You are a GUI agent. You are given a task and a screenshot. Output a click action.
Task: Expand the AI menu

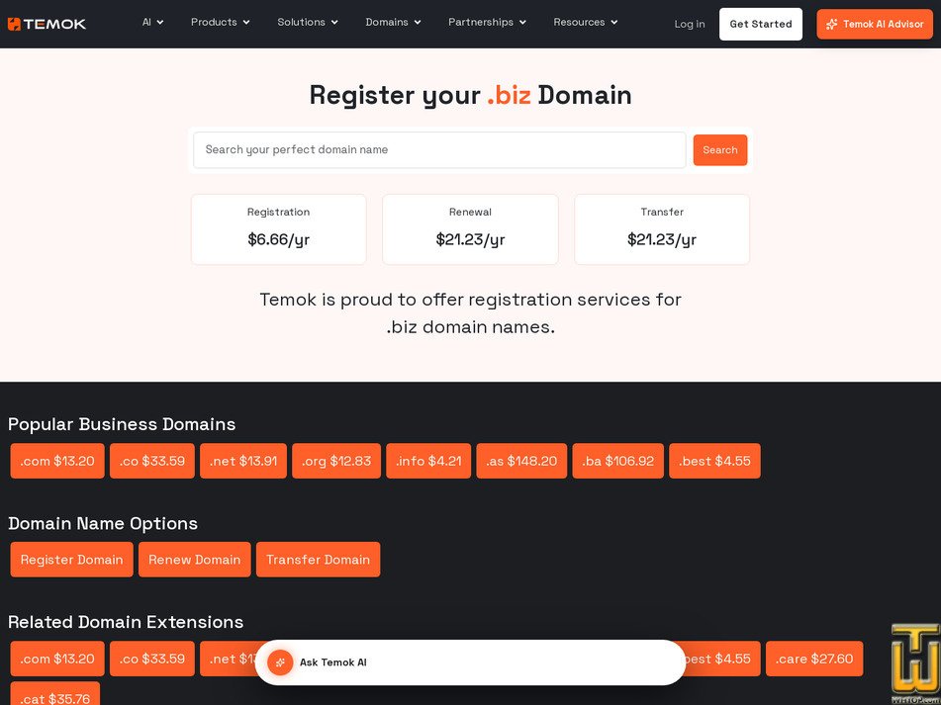point(153,22)
